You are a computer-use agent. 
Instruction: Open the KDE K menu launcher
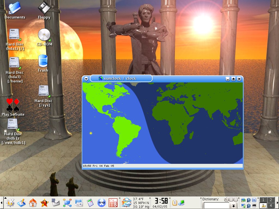[x=10, y=202]
